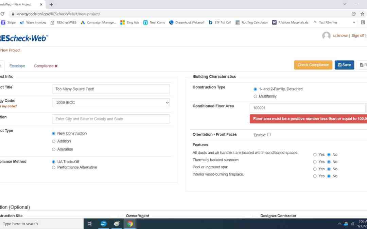Click the Chrome icon in the taskbar
The width and height of the screenshot is (367, 229).
(130, 224)
